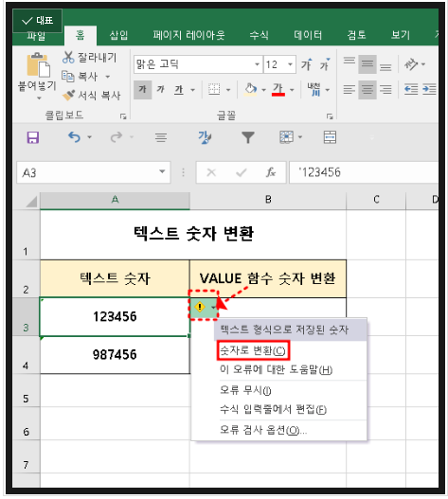Decrease font size with small 가 icon
The height and width of the screenshot is (499, 448).
click(325, 64)
